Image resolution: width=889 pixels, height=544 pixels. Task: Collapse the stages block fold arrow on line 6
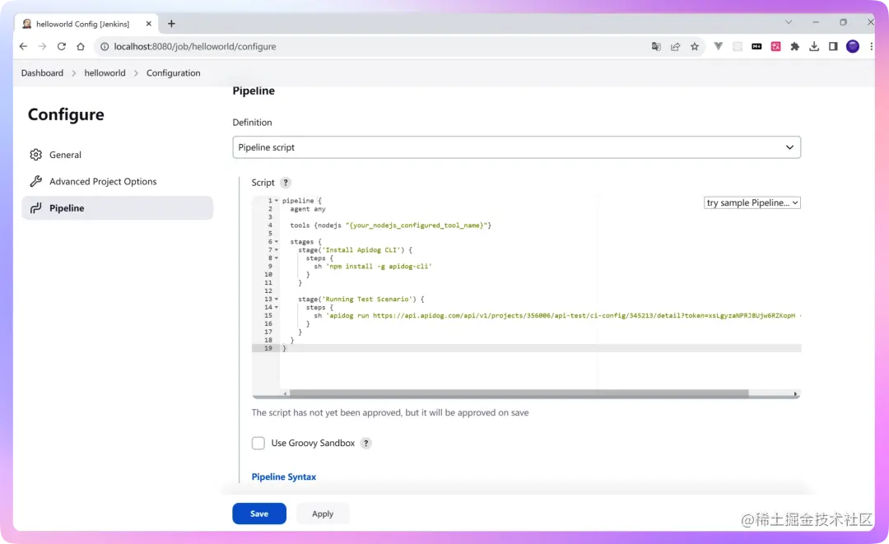pos(277,241)
